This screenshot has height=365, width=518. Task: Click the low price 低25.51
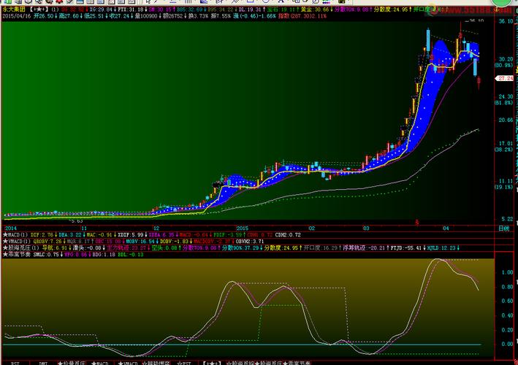(x=94, y=16)
